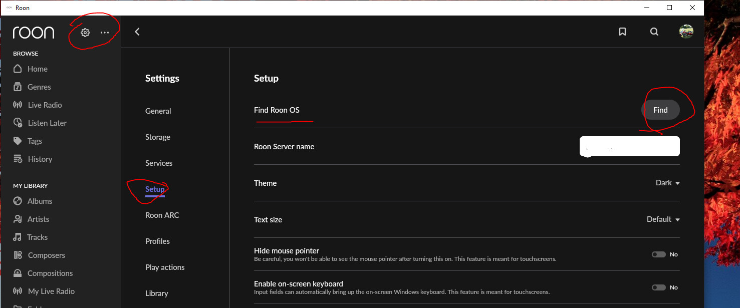Click the Roon Server name field
Viewport: 740px width, 308px height.
(x=630, y=146)
